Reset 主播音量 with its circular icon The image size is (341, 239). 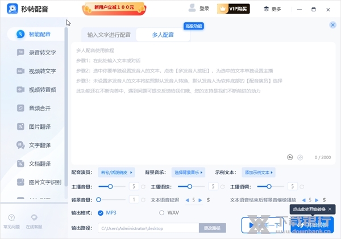tap(143, 187)
